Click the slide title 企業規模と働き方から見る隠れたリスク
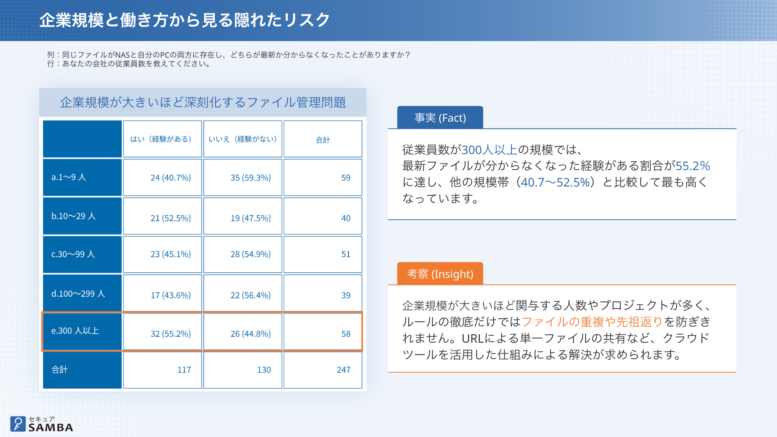Screen dimensions: 777x437 (x=184, y=20)
